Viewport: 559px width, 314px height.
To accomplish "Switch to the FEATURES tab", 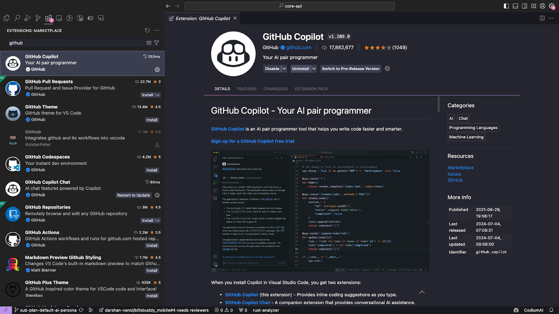I will [x=247, y=89].
